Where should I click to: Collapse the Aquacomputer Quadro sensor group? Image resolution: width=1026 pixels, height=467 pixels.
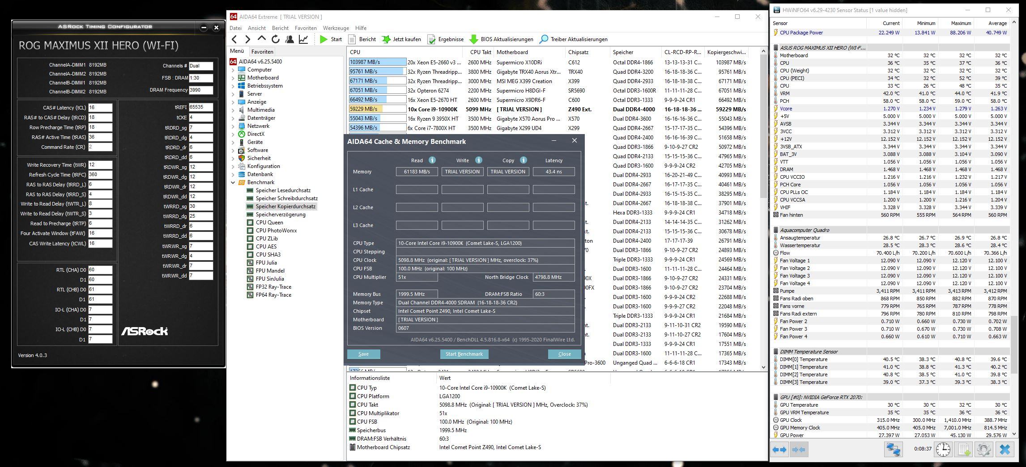pyautogui.click(x=776, y=230)
